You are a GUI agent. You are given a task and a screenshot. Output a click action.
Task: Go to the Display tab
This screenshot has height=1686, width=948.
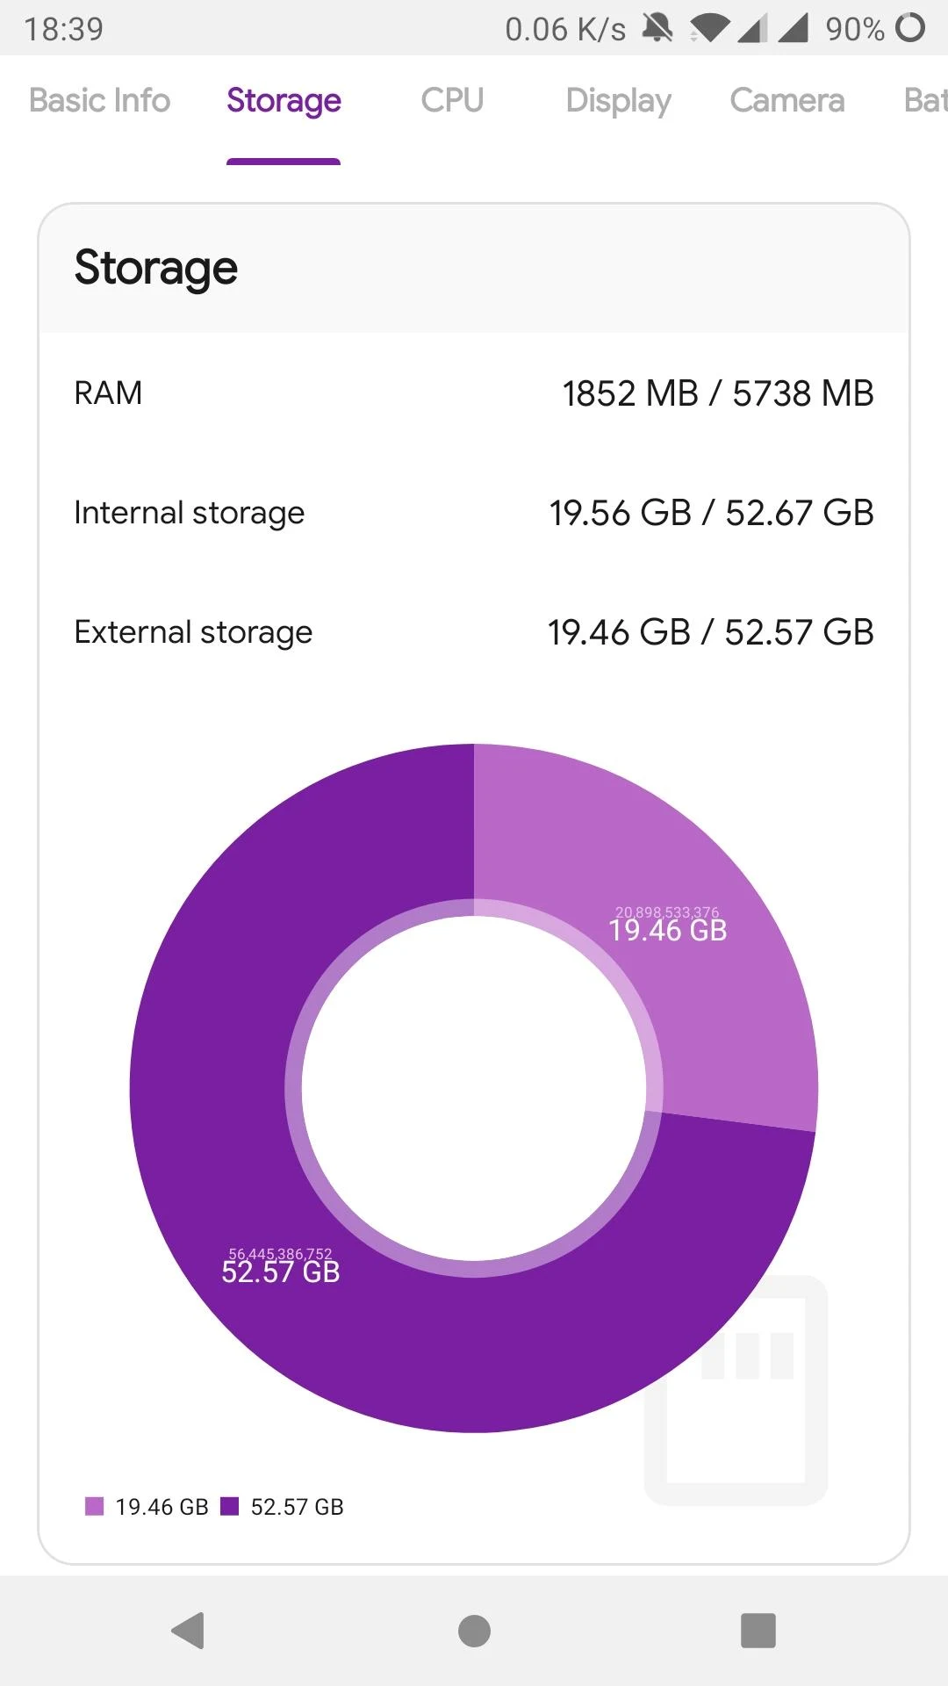click(618, 101)
